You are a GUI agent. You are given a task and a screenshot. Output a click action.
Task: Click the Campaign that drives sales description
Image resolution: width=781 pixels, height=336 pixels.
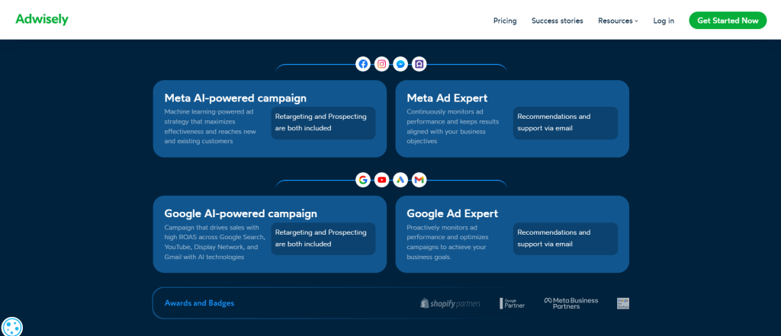[214, 242]
